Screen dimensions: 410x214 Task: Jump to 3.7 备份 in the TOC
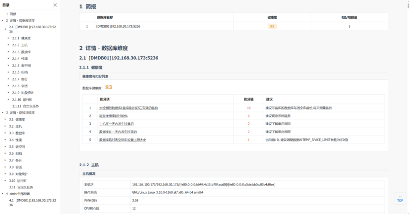point(15,160)
